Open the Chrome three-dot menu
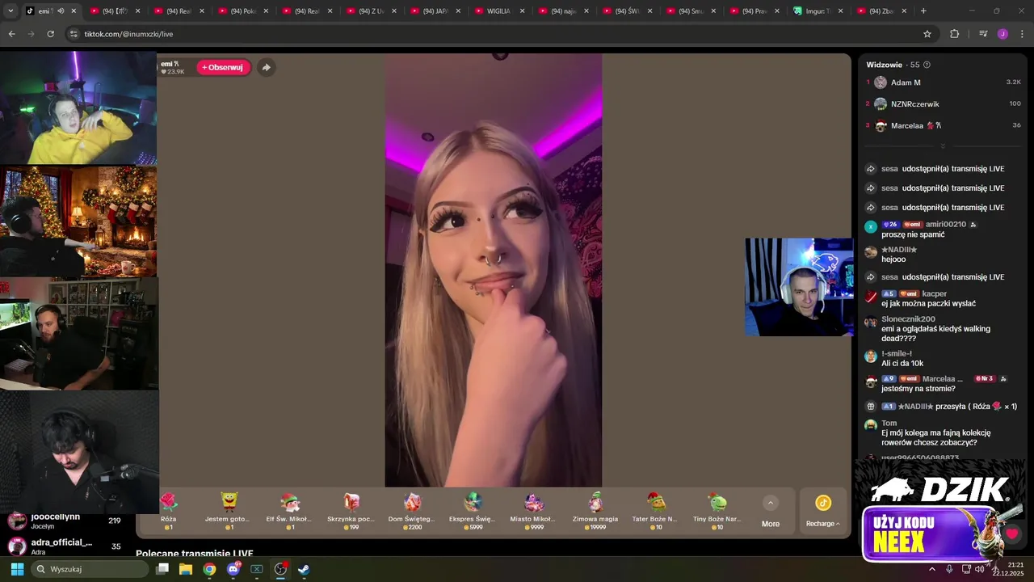This screenshot has width=1034, height=582. 1022,34
